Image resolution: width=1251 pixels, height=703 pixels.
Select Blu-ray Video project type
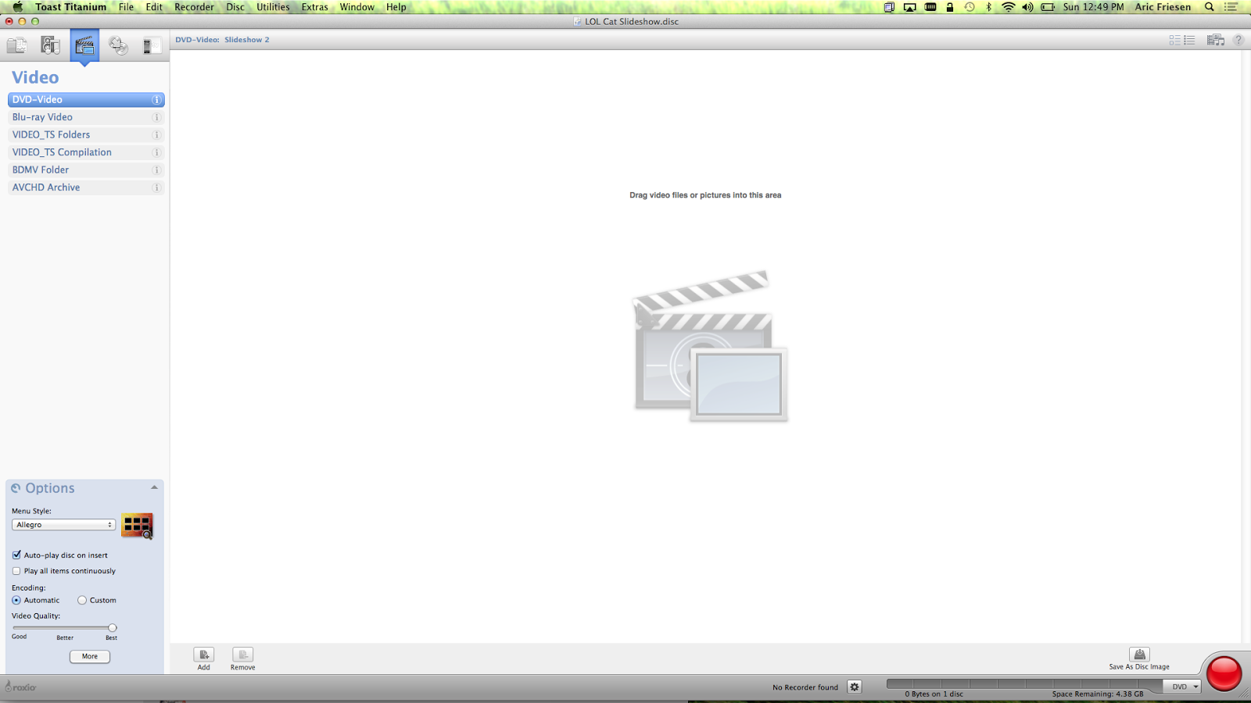(86, 117)
